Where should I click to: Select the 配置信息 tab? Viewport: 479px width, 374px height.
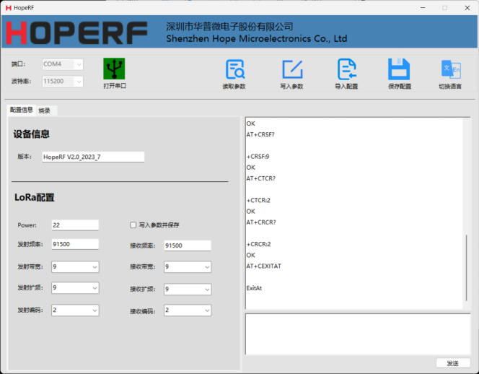point(21,110)
